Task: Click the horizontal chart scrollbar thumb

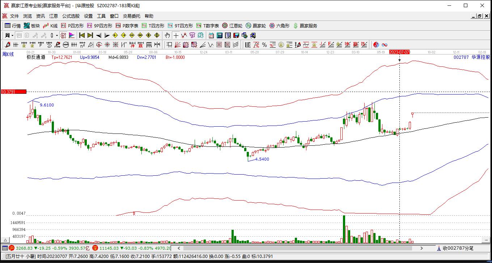Action: pos(298,248)
